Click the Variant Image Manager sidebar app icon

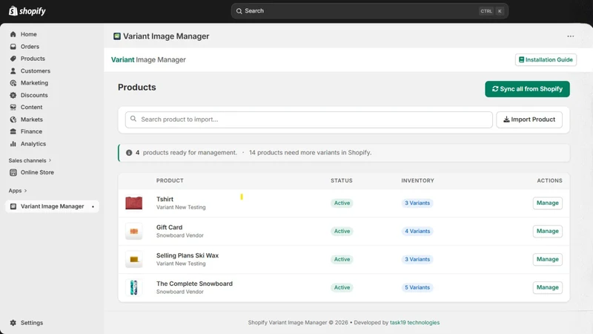13,206
